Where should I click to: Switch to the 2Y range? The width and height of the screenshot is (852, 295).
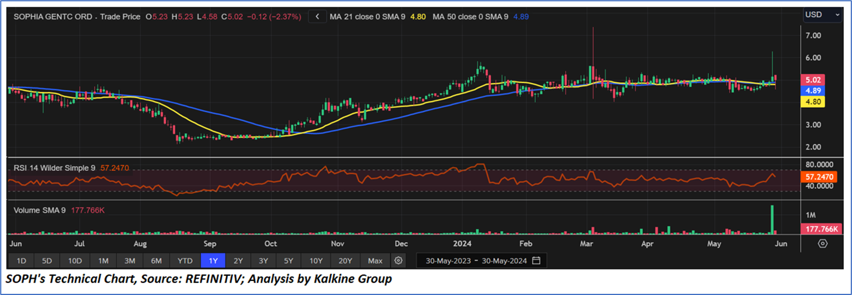[238, 261]
